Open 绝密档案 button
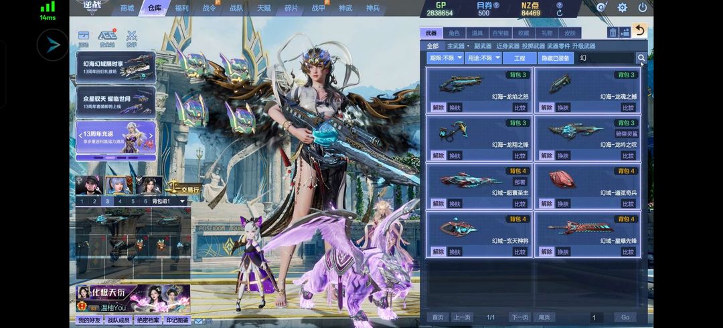This screenshot has width=723, height=328. (147, 320)
